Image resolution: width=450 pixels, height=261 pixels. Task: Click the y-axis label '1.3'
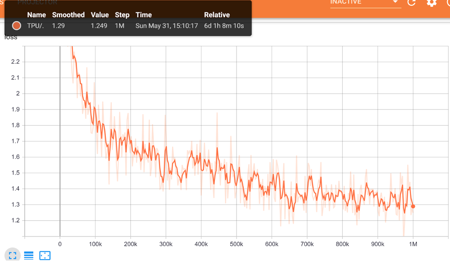(15, 204)
